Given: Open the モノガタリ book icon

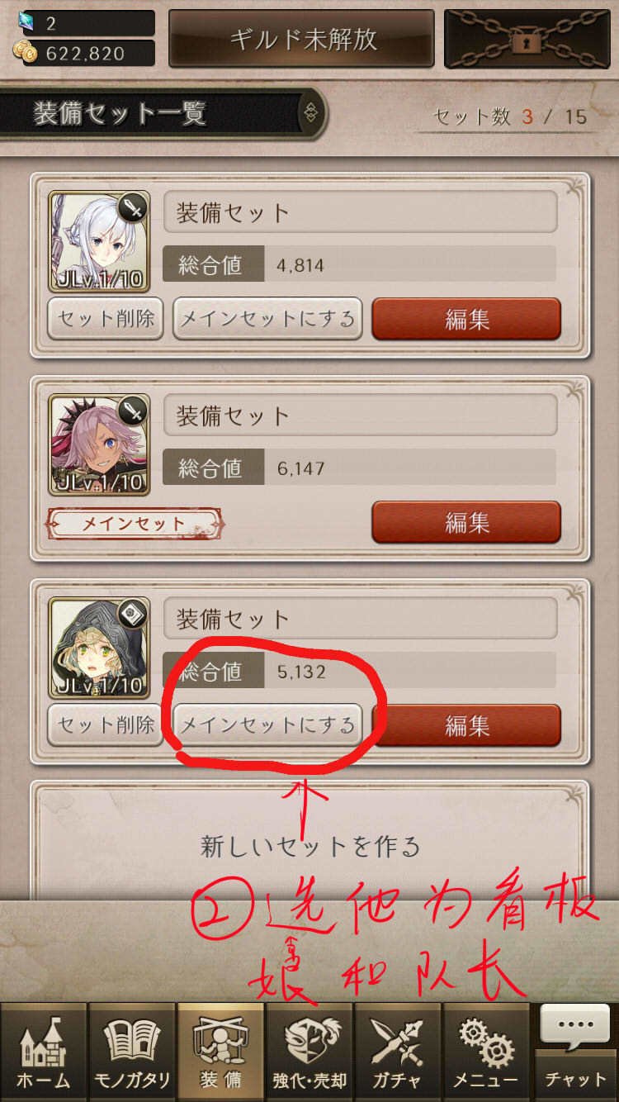Looking at the screenshot, I should coord(132,1052).
